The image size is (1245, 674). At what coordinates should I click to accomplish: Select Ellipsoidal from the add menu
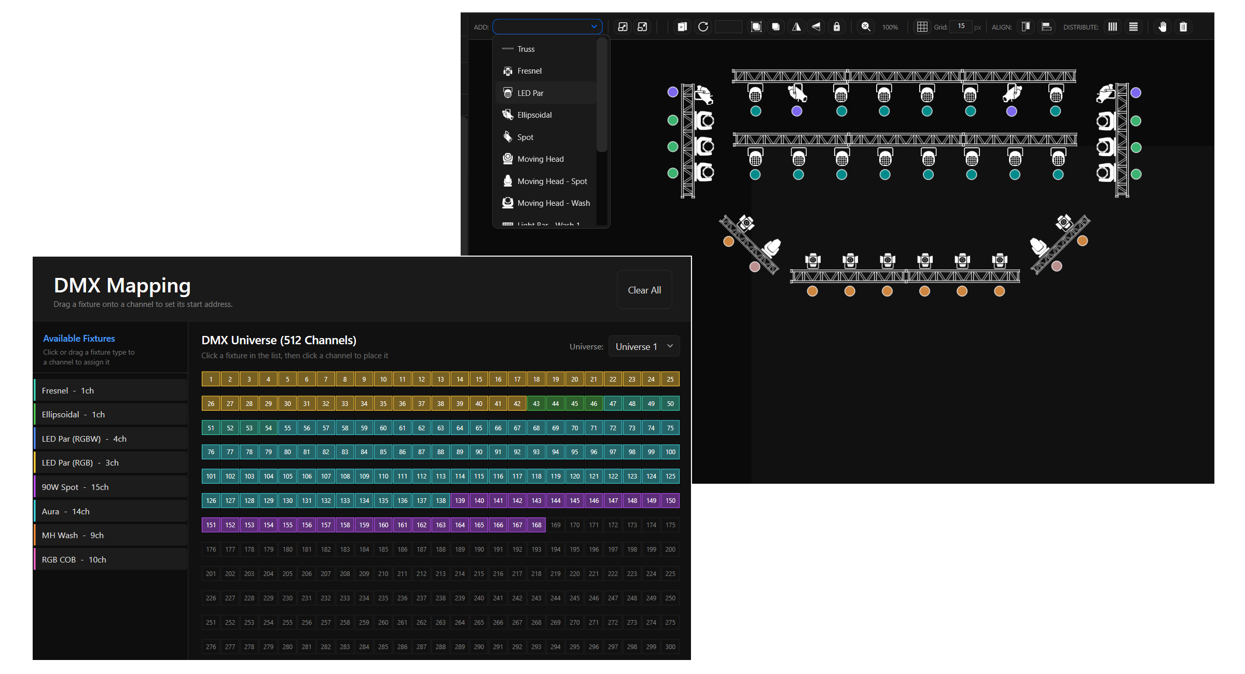534,115
